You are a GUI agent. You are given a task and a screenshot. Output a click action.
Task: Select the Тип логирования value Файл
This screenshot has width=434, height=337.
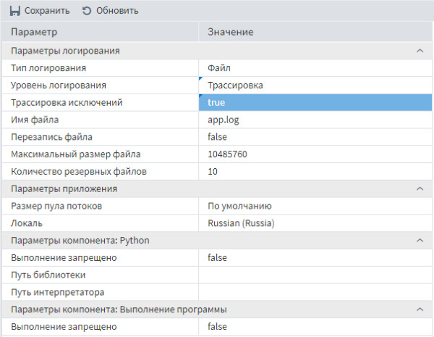point(315,68)
